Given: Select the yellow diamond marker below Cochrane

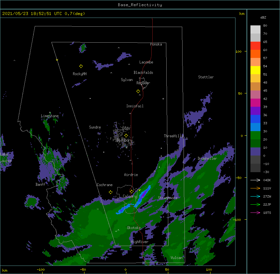Looking at the screenshot, I should tap(110, 192).
